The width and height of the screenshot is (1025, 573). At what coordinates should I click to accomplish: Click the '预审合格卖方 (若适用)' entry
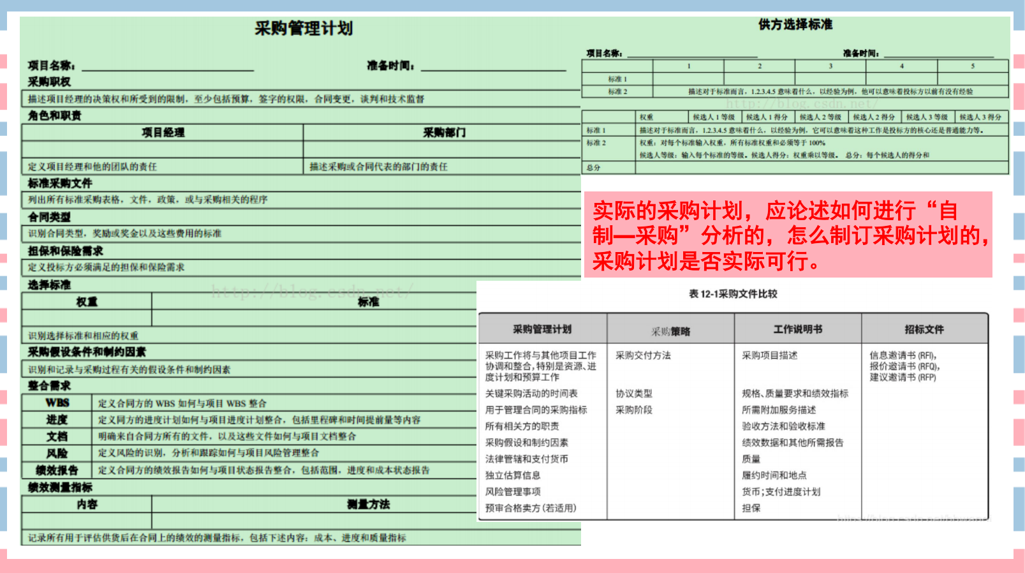click(x=531, y=508)
